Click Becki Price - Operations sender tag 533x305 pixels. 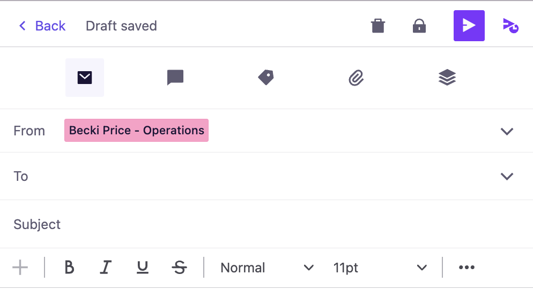coord(136,130)
